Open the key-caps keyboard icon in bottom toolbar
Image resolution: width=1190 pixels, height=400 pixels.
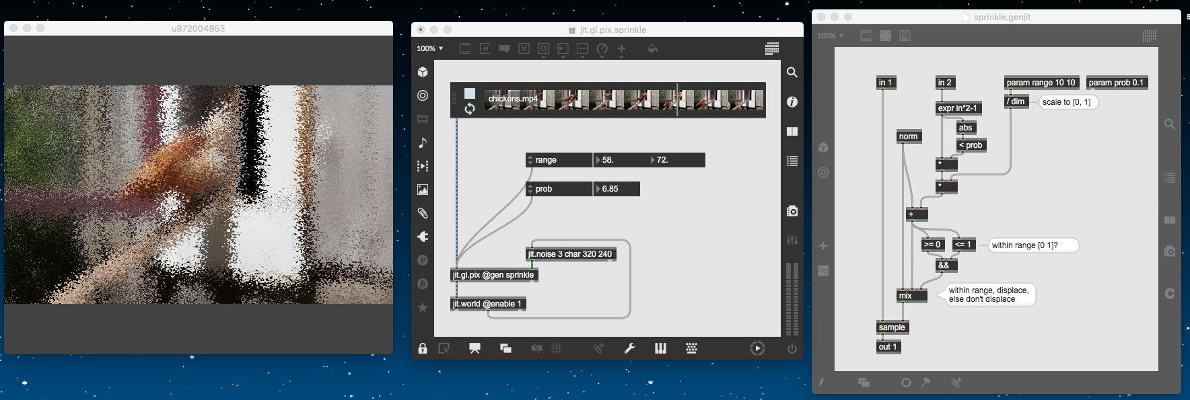[x=691, y=348]
